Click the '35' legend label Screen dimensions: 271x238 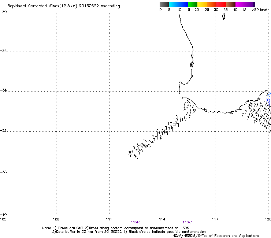click(225, 10)
